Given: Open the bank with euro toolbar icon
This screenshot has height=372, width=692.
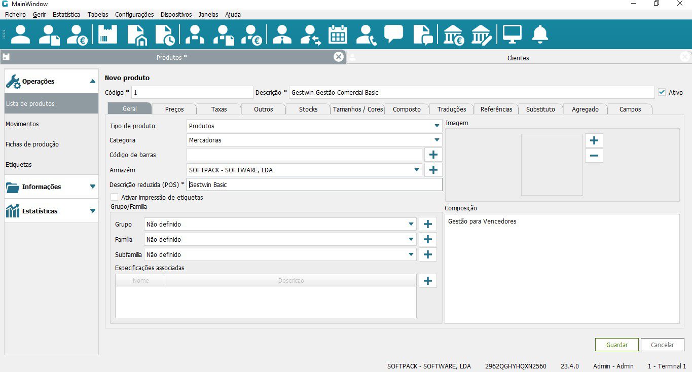Looking at the screenshot, I should click(x=454, y=34).
